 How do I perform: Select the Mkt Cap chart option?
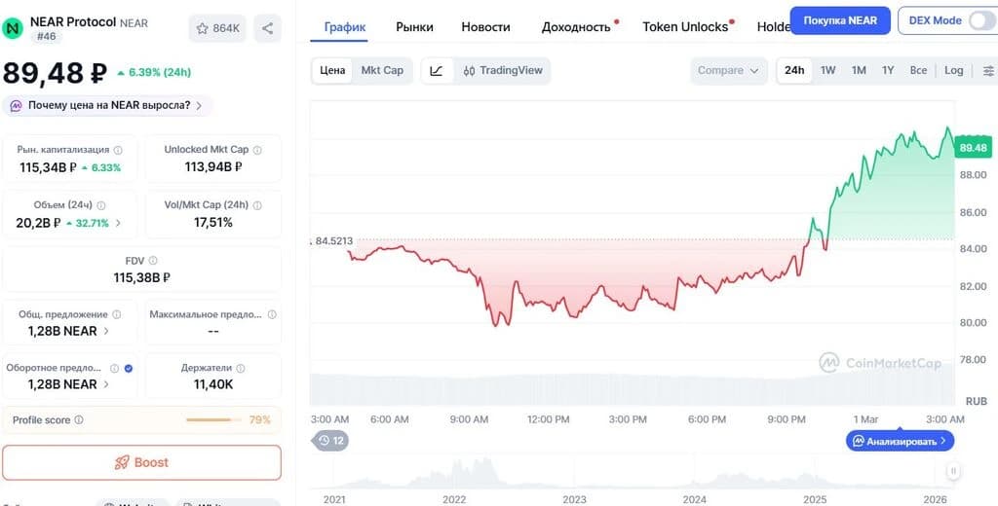click(x=382, y=71)
